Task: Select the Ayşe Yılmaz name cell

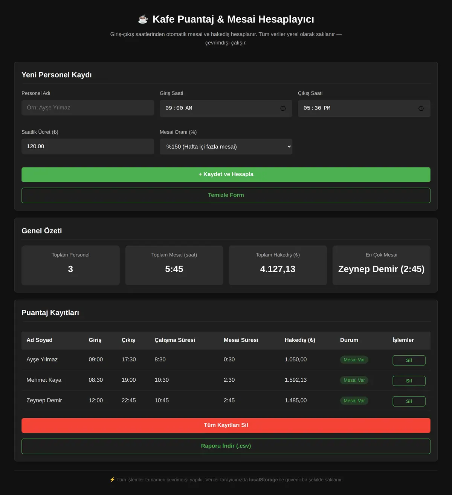Action: (x=42, y=359)
